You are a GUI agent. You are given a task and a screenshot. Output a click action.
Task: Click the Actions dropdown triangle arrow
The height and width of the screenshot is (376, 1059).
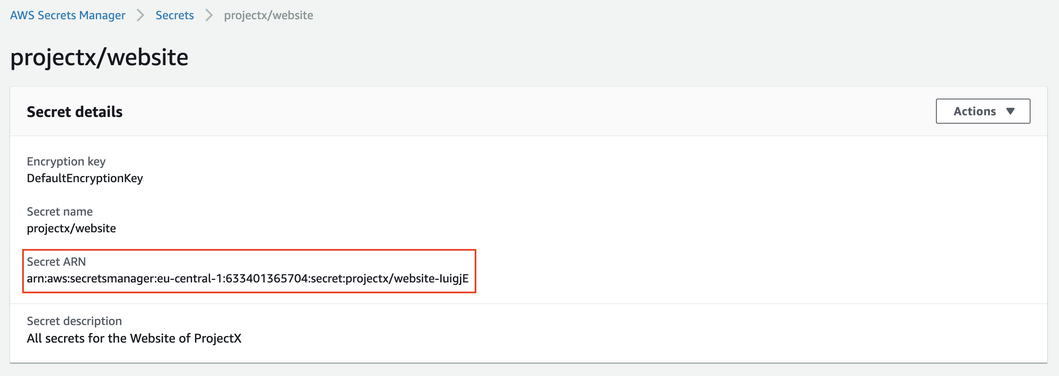pos(1010,111)
